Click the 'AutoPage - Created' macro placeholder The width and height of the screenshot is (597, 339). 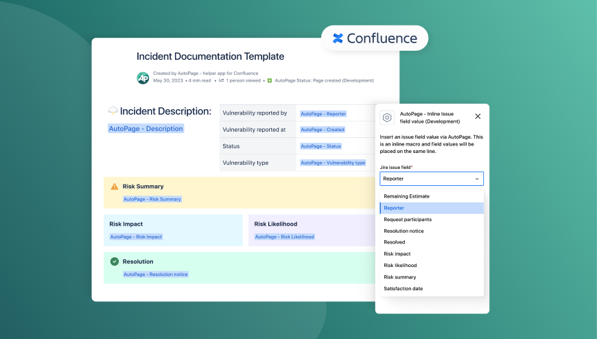click(x=323, y=130)
